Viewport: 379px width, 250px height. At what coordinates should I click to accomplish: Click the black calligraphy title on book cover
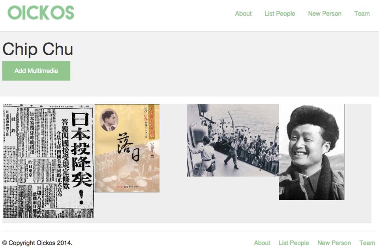tap(128, 147)
